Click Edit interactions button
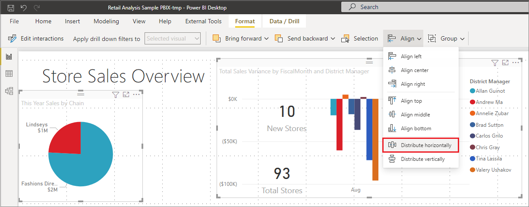The image size is (529, 207). pos(36,38)
